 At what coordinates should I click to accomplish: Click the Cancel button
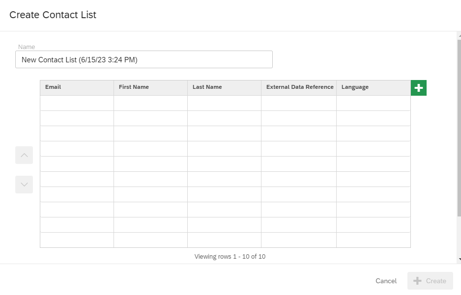tap(386, 281)
